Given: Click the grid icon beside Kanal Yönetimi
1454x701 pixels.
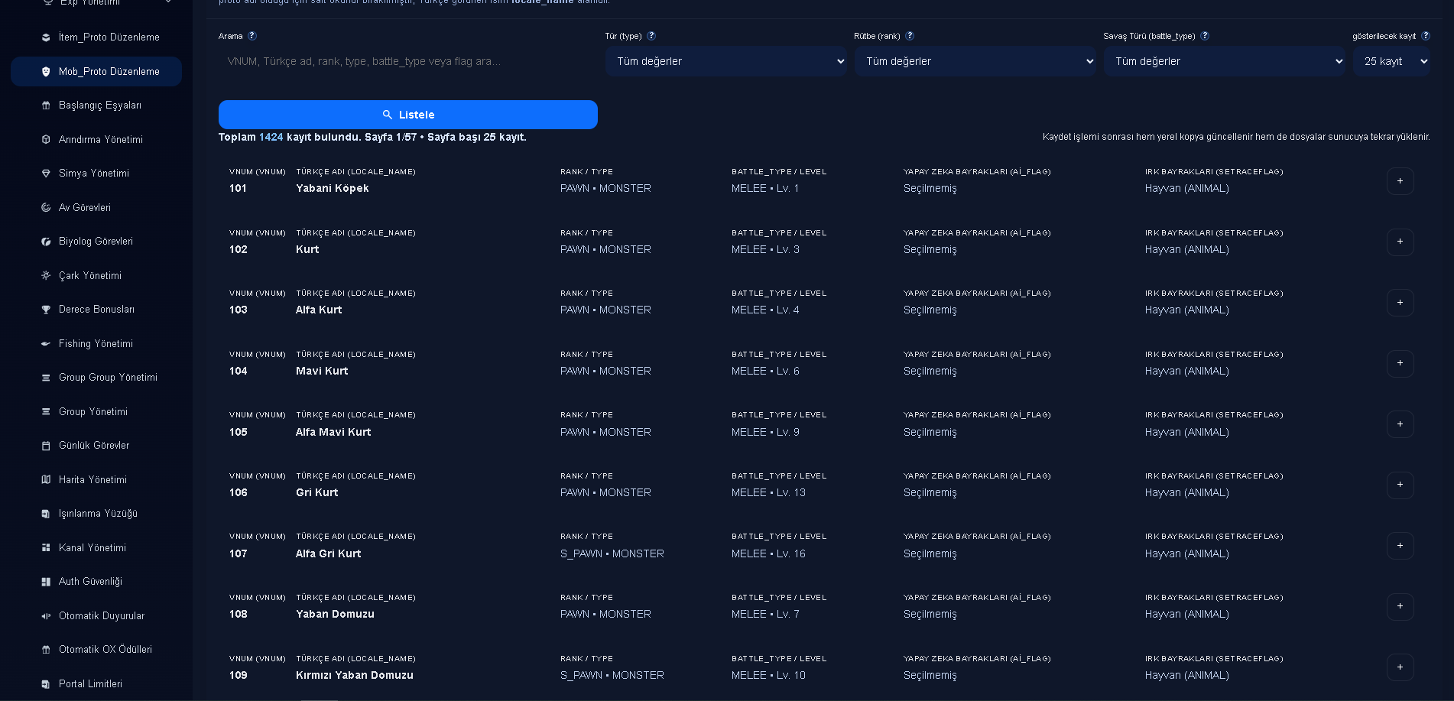Looking at the screenshot, I should tap(46, 548).
